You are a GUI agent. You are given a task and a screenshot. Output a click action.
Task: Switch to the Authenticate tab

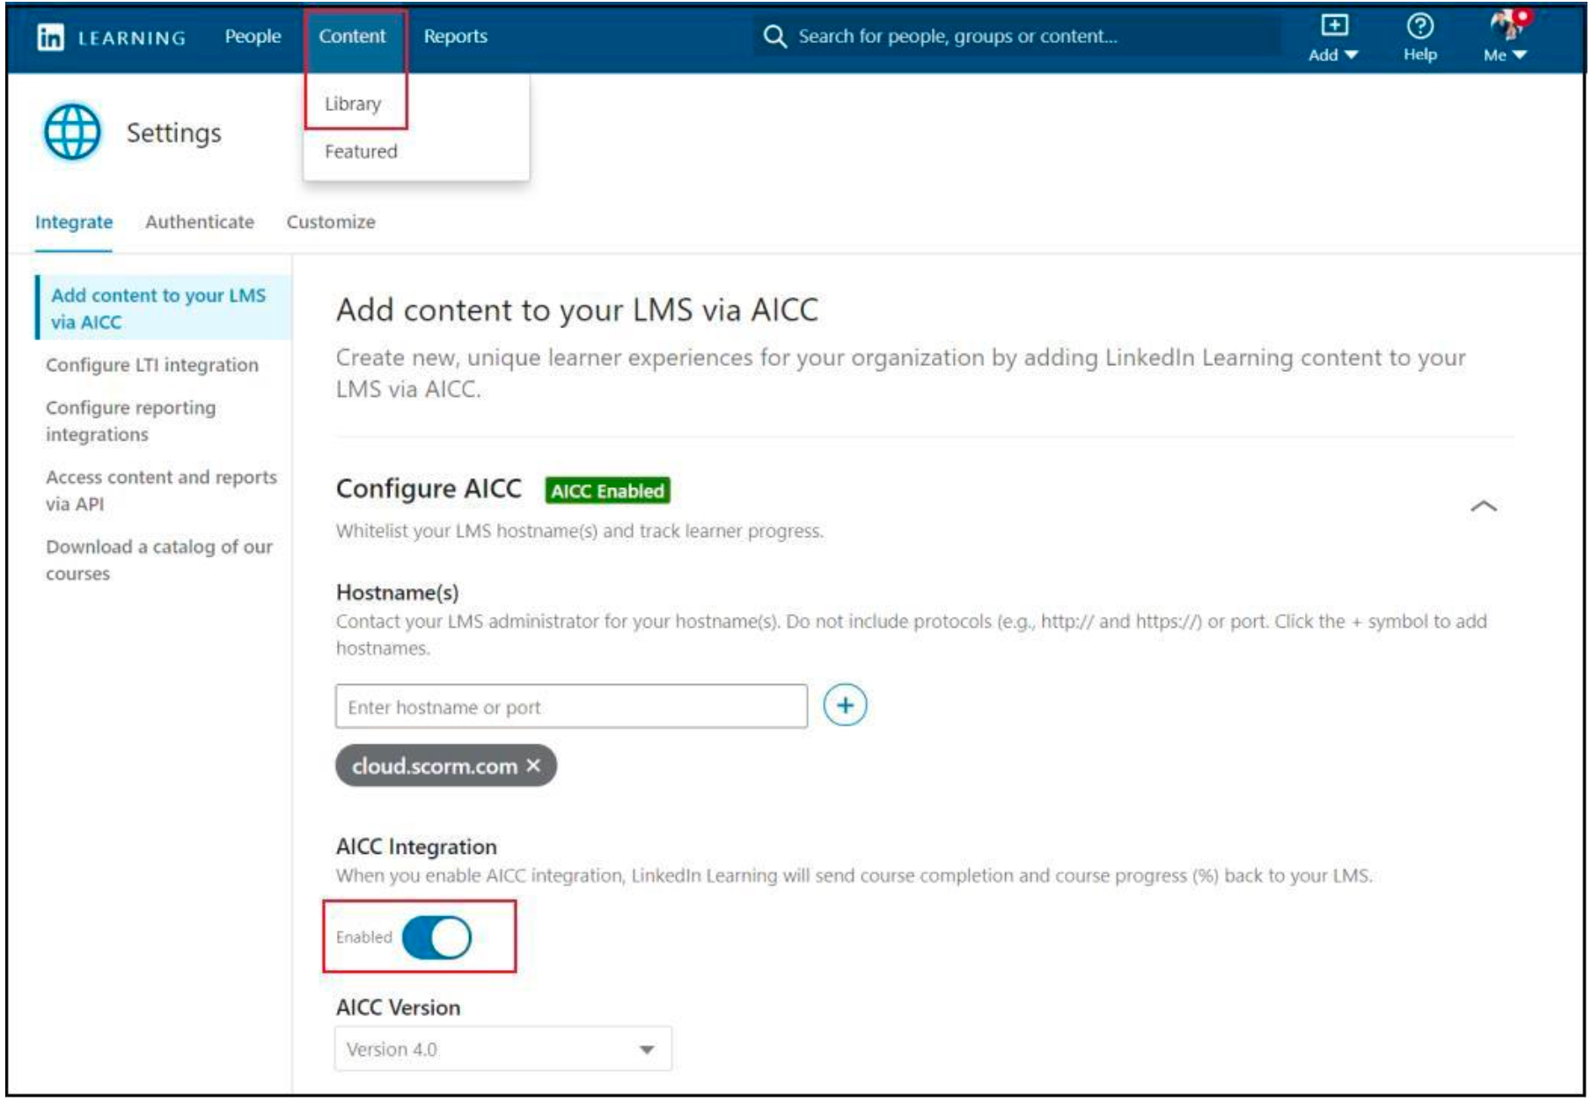(x=201, y=222)
